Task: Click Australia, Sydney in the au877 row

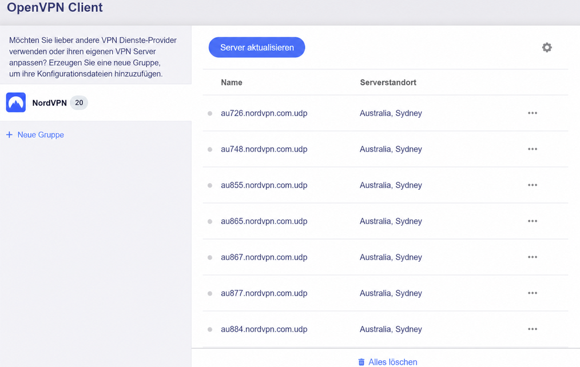Action: (x=391, y=293)
